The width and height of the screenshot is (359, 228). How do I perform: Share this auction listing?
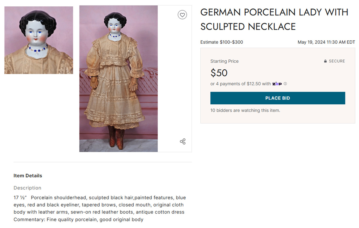[182, 141]
